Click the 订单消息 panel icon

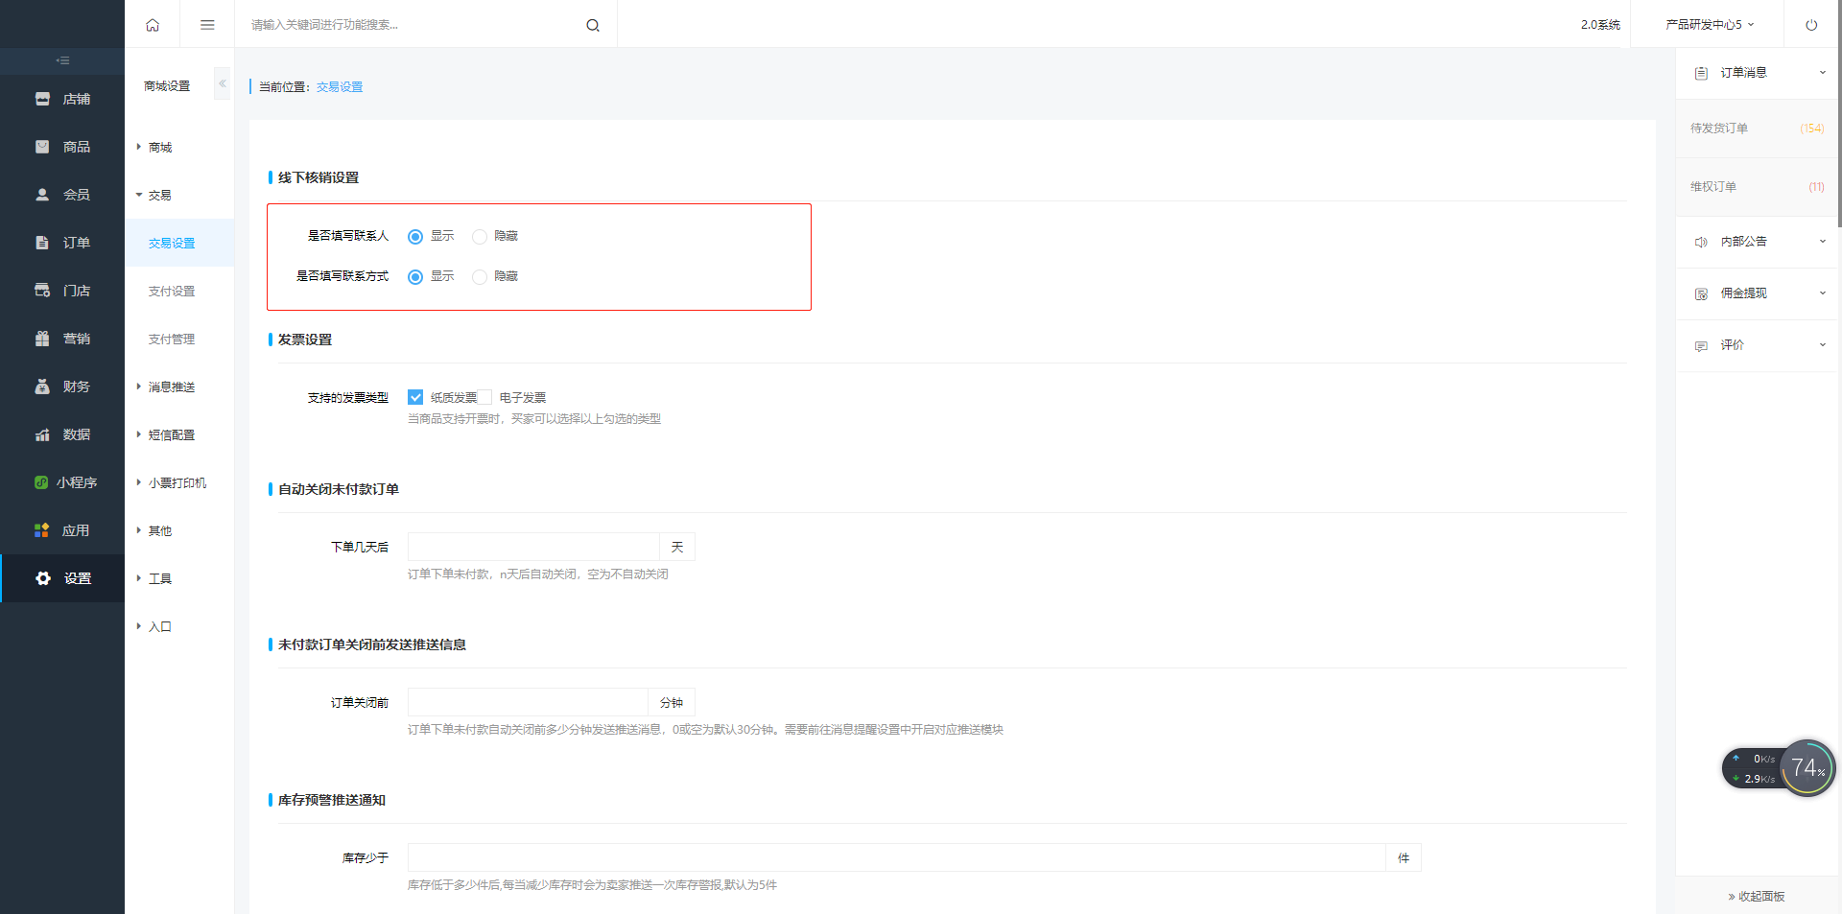tap(1701, 73)
